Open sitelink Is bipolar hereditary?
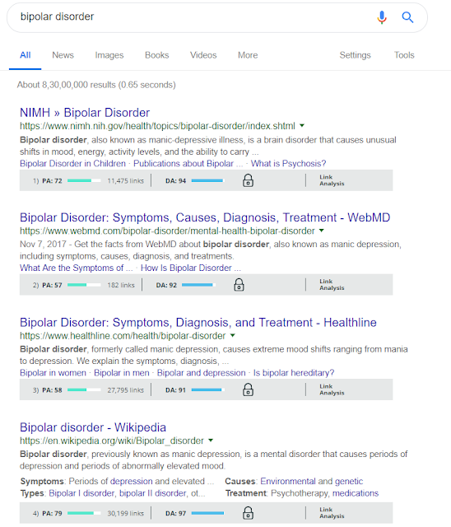Image resolution: width=451 pixels, height=527 pixels. pos(294,373)
